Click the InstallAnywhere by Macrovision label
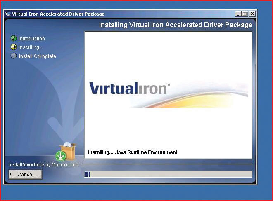The height and width of the screenshot is (201, 273). (x=43, y=165)
